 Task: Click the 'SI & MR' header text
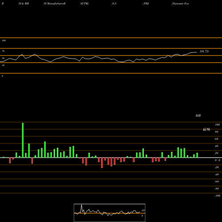pos(24,4)
